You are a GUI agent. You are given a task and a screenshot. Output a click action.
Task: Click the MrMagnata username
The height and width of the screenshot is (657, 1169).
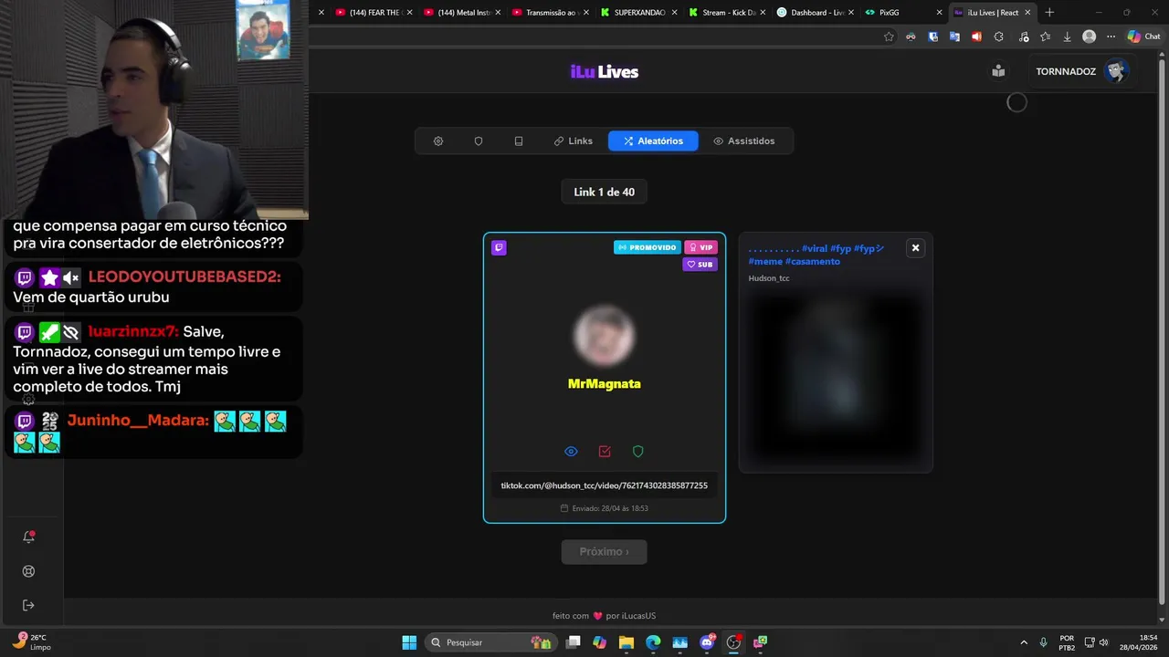coord(605,384)
